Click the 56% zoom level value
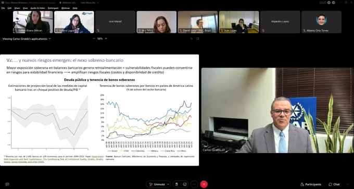The width and height of the screenshot is (354, 189). tap(100, 38)
